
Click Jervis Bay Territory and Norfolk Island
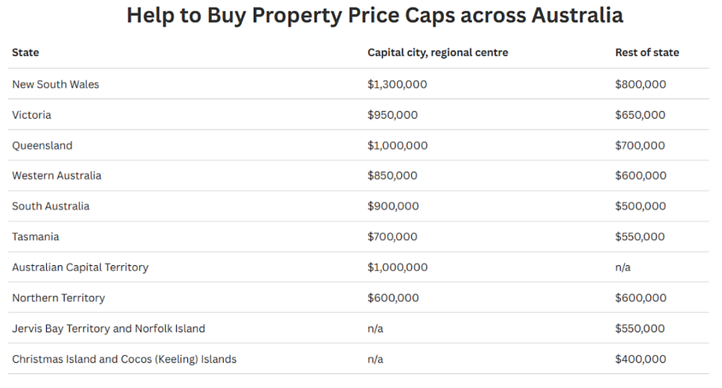[x=108, y=329]
